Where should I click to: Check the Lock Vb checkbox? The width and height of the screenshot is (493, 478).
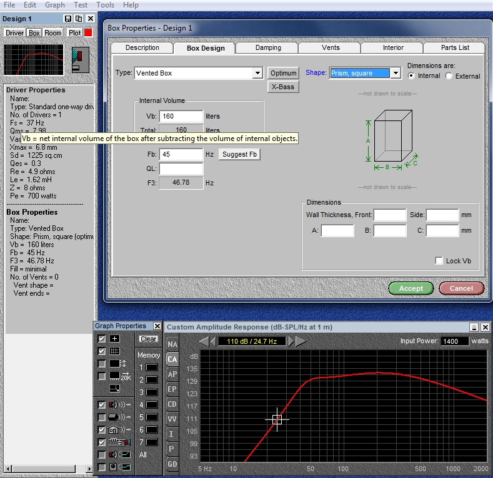[439, 261]
